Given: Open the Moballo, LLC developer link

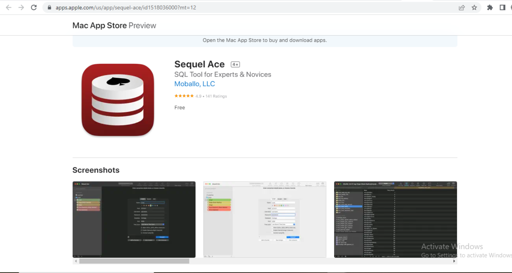Looking at the screenshot, I should (195, 84).
